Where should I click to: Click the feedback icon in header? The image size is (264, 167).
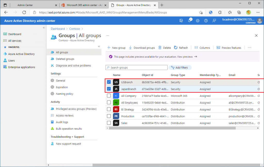point(214,21)
